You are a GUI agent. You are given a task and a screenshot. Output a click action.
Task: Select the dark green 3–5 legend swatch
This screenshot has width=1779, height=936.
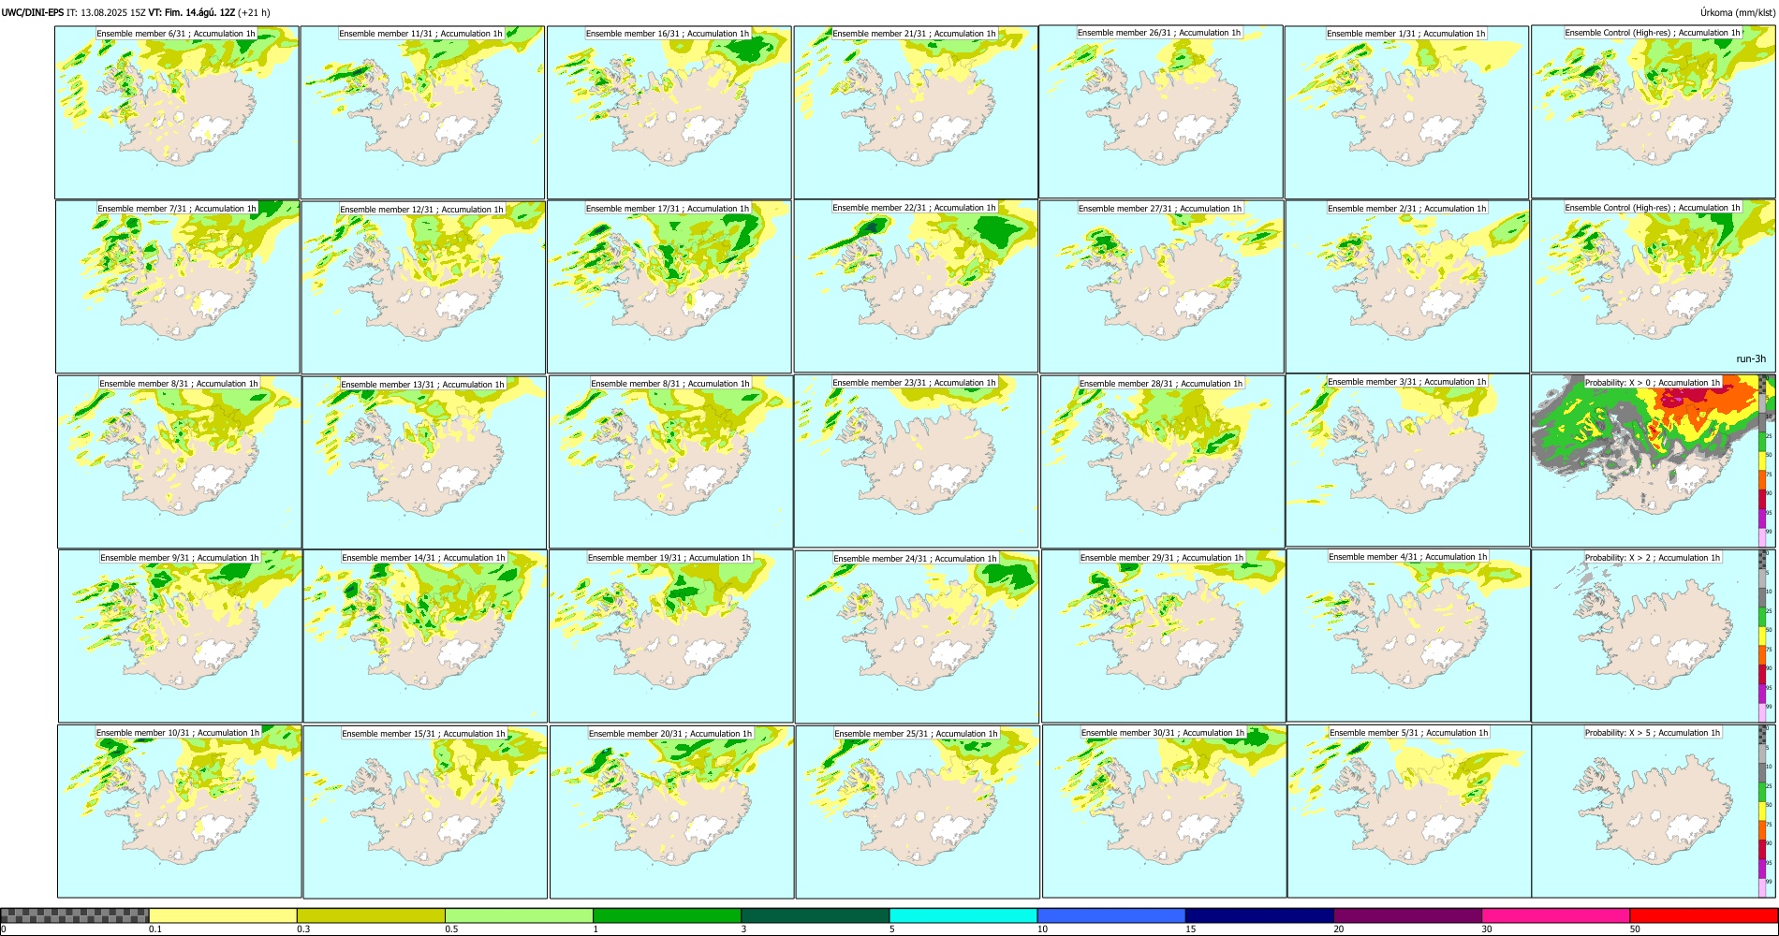[x=815, y=915]
